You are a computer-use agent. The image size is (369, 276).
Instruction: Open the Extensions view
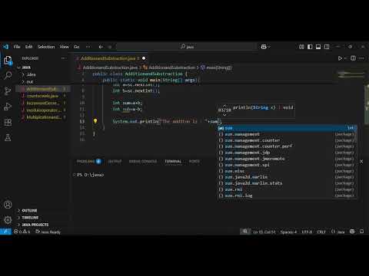(x=8, y=122)
